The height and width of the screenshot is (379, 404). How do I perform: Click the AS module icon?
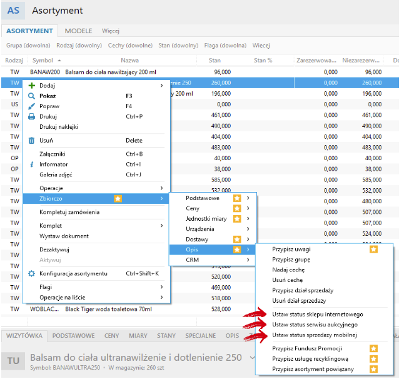[x=13, y=11]
